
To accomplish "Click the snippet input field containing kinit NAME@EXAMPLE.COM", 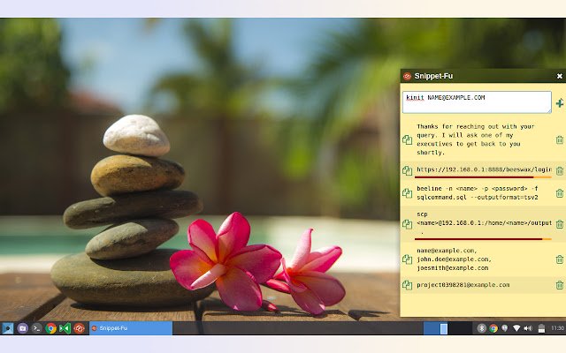I will (477, 102).
